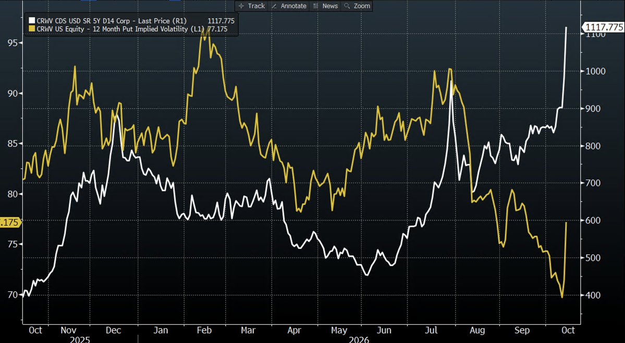
Task: Click the Apr month label
Action: click(x=294, y=331)
